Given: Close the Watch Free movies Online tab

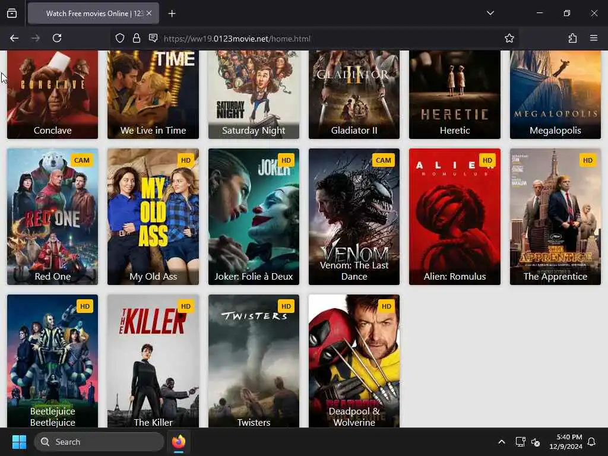Looking at the screenshot, I should pos(149,14).
